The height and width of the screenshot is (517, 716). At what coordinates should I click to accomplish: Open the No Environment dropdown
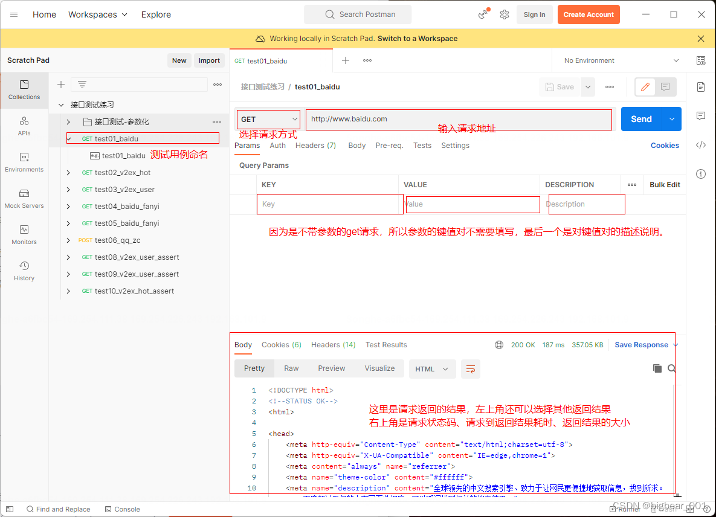[621, 60]
